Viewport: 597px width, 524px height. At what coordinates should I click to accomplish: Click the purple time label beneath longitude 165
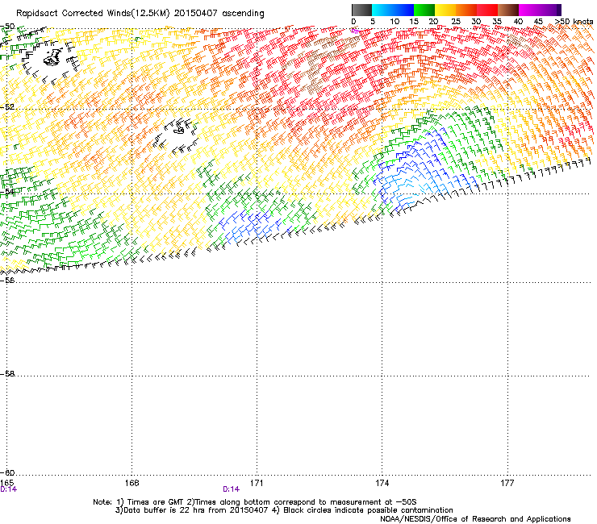click(8, 489)
